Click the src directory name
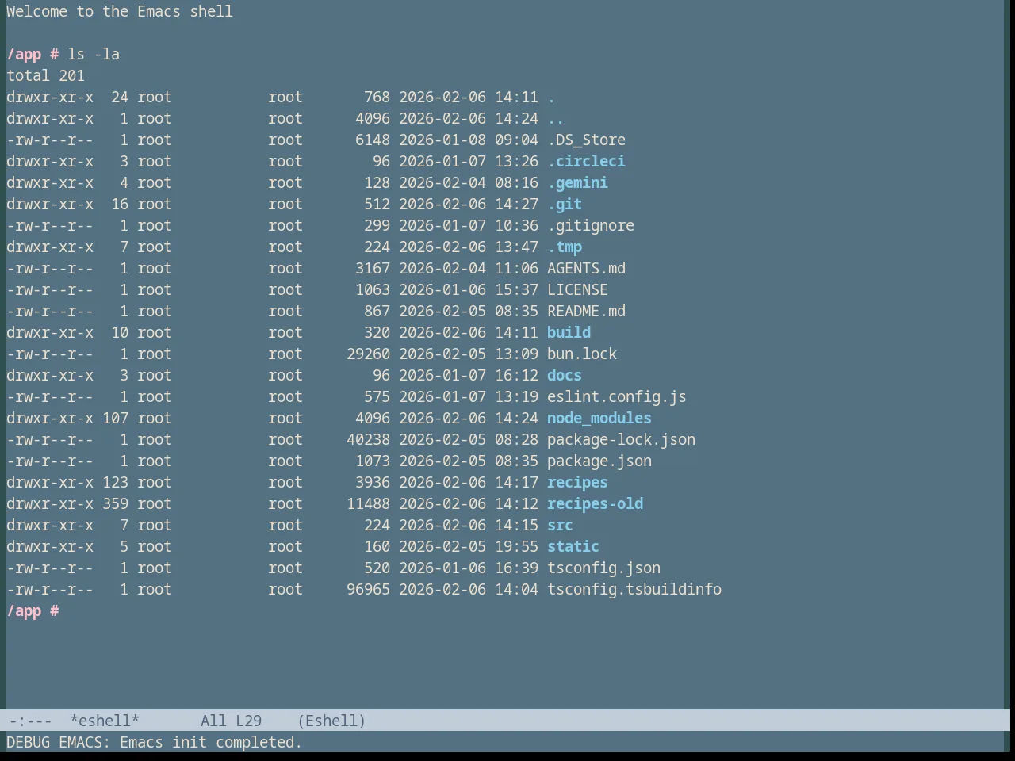 coord(560,525)
